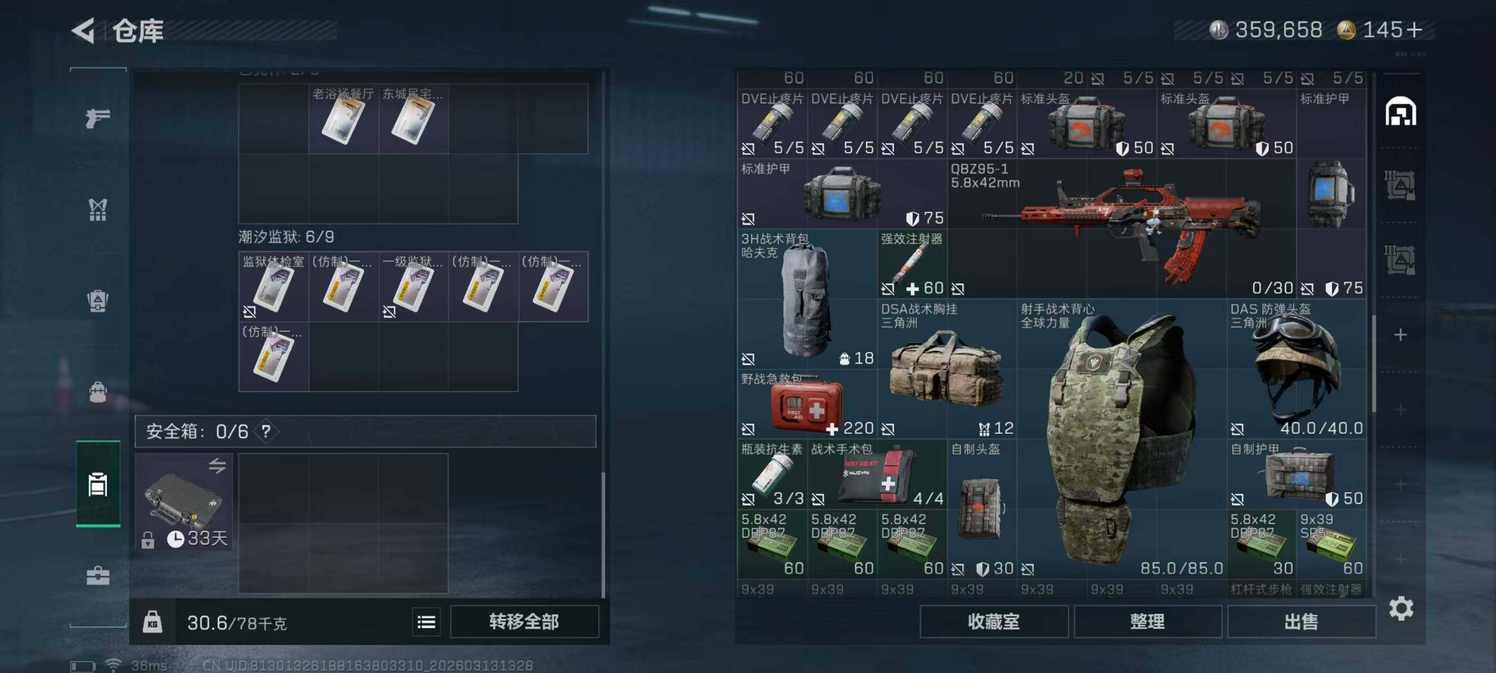Image resolution: width=1496 pixels, height=673 pixels.
Task: Click 转移全部 to transfer everything
Action: (524, 621)
